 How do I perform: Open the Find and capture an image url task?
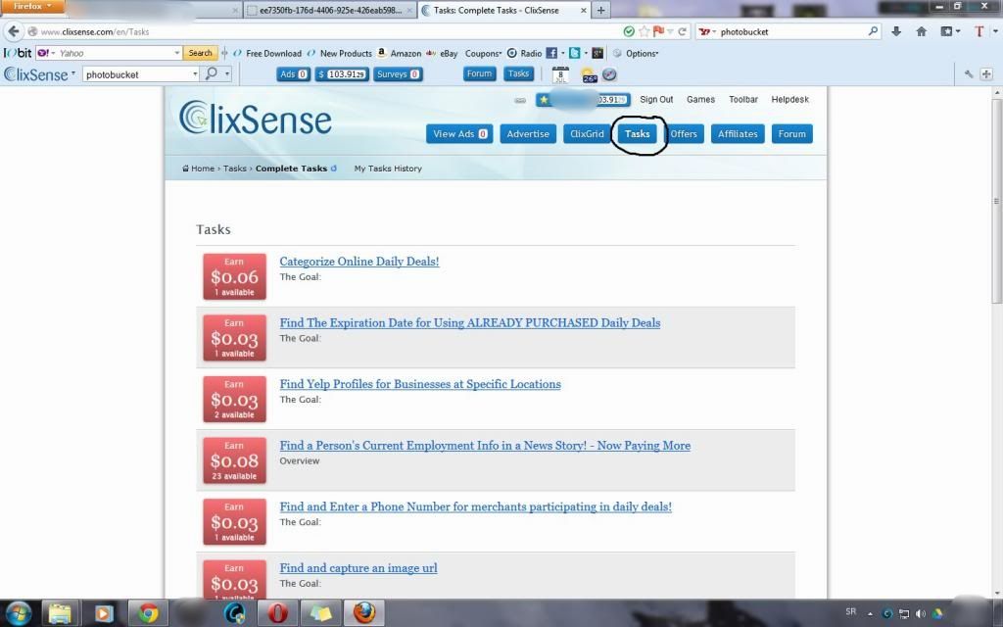click(x=358, y=567)
